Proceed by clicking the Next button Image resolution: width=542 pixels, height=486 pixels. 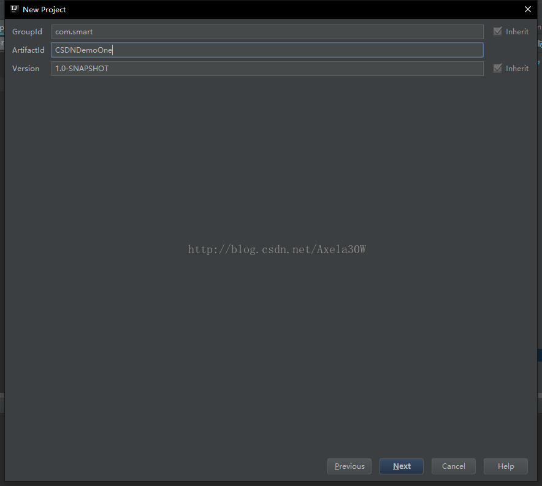(402, 466)
